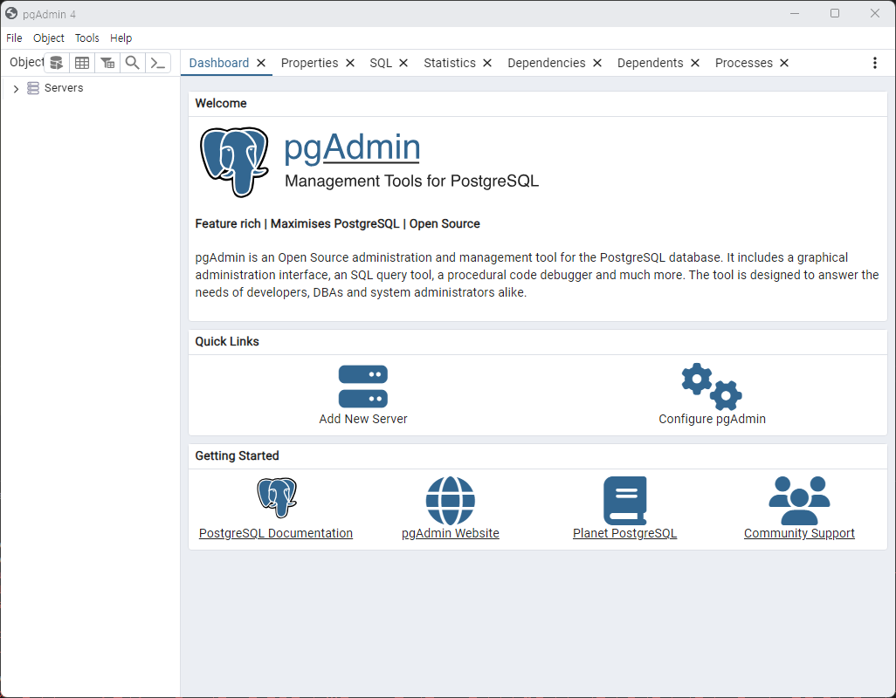Image resolution: width=896 pixels, height=698 pixels.
Task: Open the File menu
Action: coord(14,38)
